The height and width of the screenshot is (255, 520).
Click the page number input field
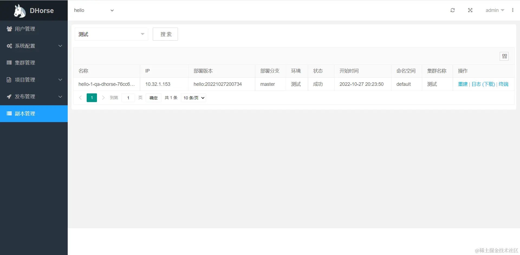(x=128, y=98)
